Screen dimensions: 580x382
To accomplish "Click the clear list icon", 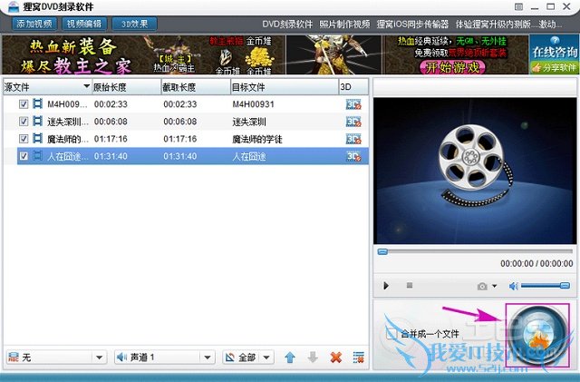I will click(359, 358).
